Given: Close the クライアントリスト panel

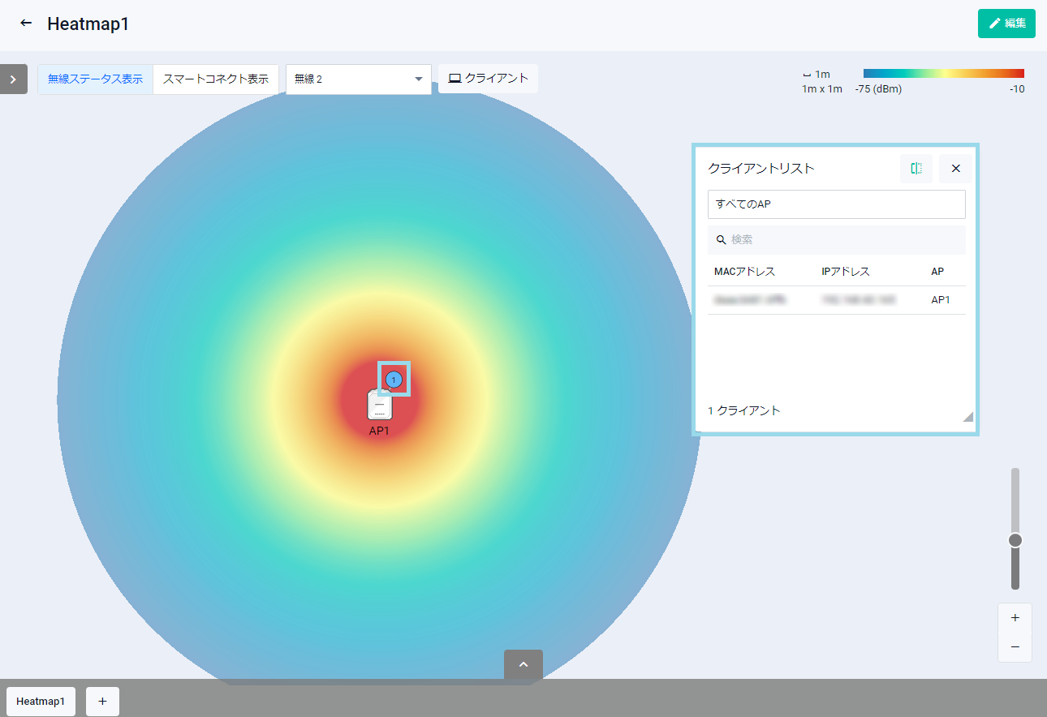Looking at the screenshot, I should pyautogui.click(x=955, y=169).
